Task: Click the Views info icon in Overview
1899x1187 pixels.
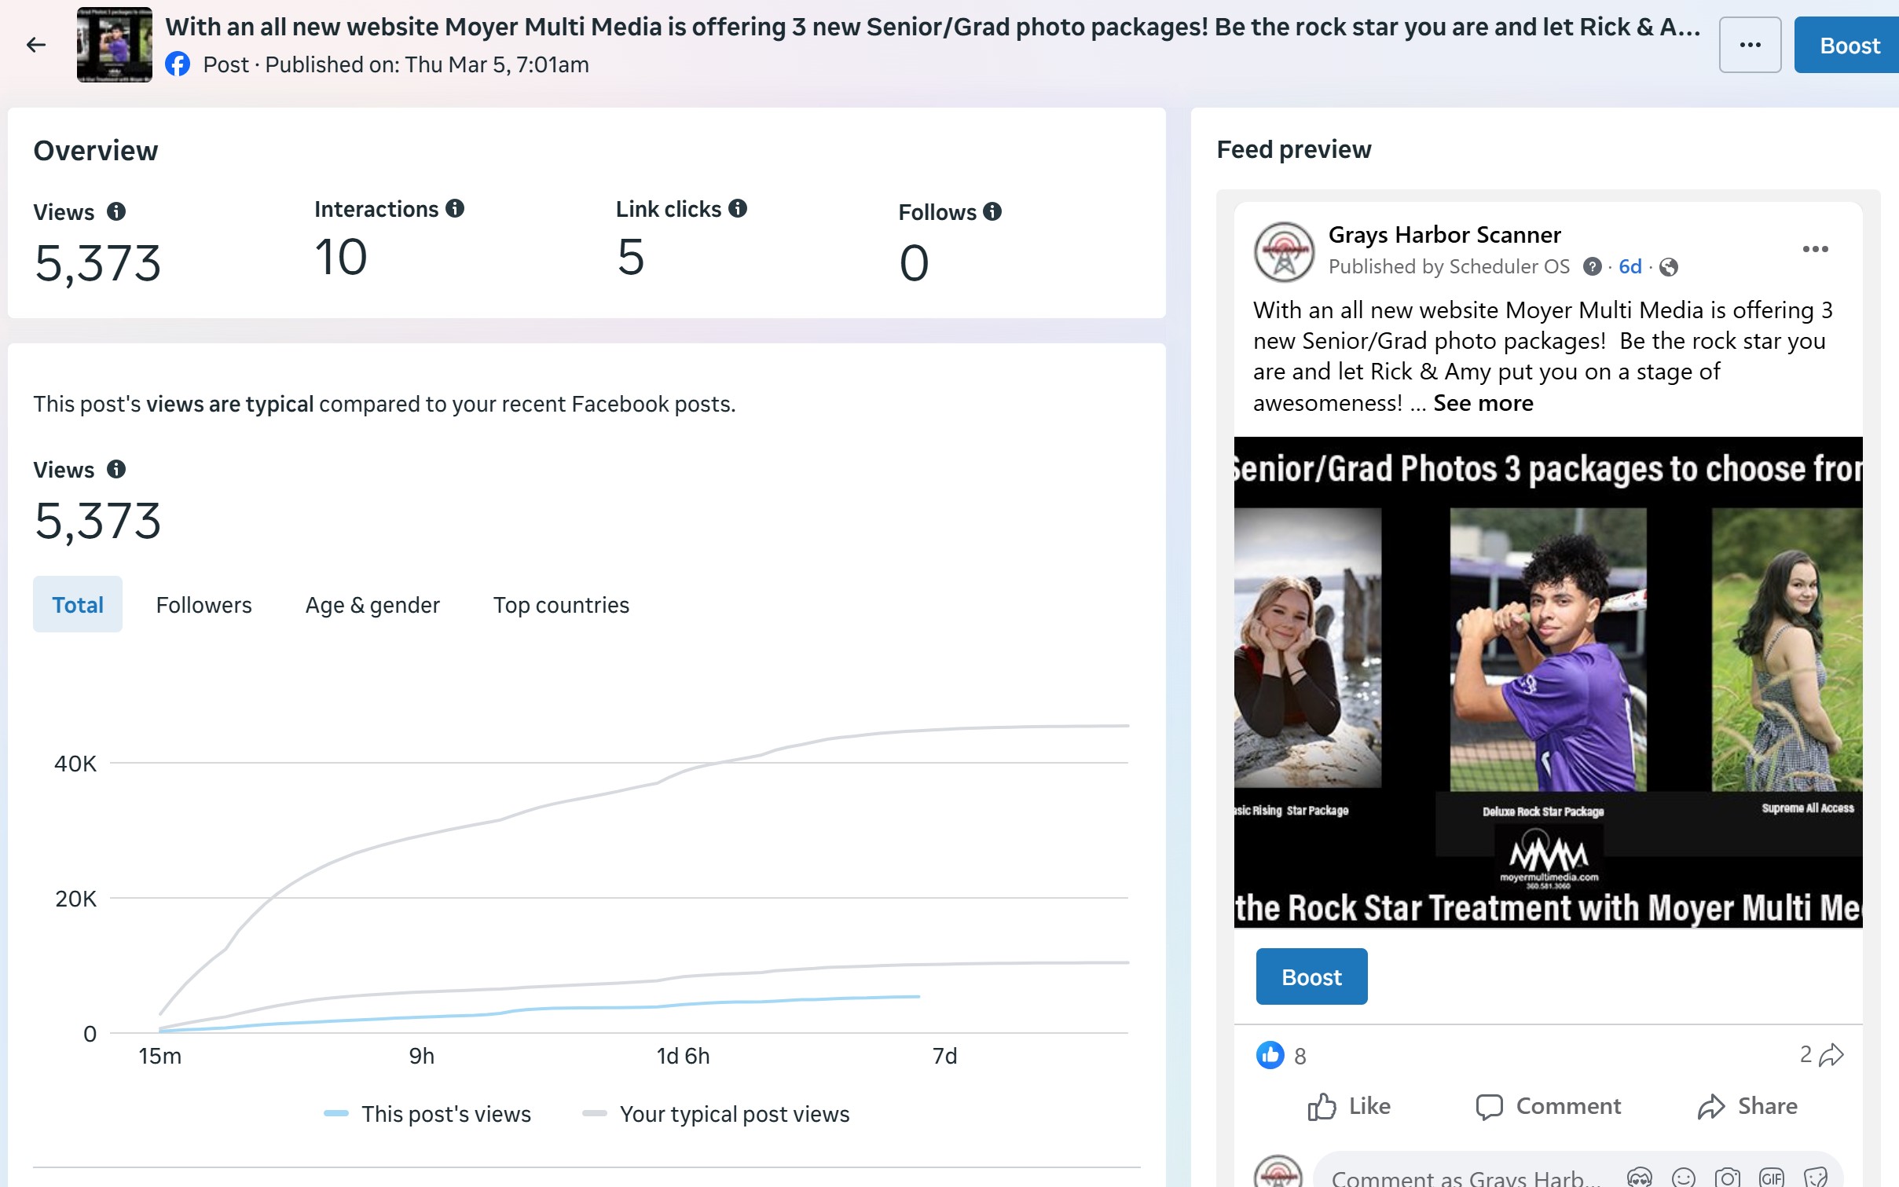Action: point(116,211)
